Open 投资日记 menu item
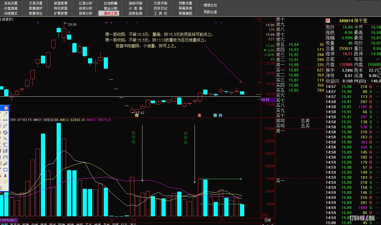This screenshot has width=381, height=225. [x=161, y=8]
